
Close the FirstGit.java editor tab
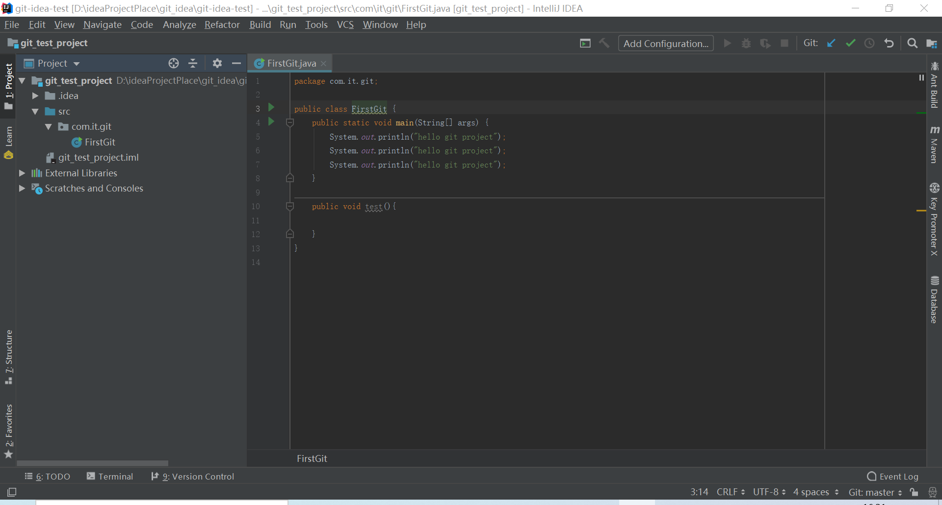point(323,64)
